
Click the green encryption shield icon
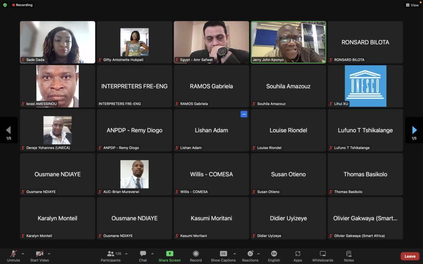tap(5, 5)
